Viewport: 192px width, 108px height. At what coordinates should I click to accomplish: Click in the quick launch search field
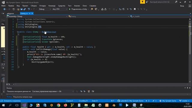162,2
